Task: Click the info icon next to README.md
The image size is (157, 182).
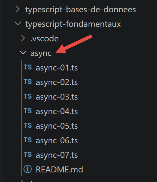Action: pyautogui.click(x=27, y=169)
